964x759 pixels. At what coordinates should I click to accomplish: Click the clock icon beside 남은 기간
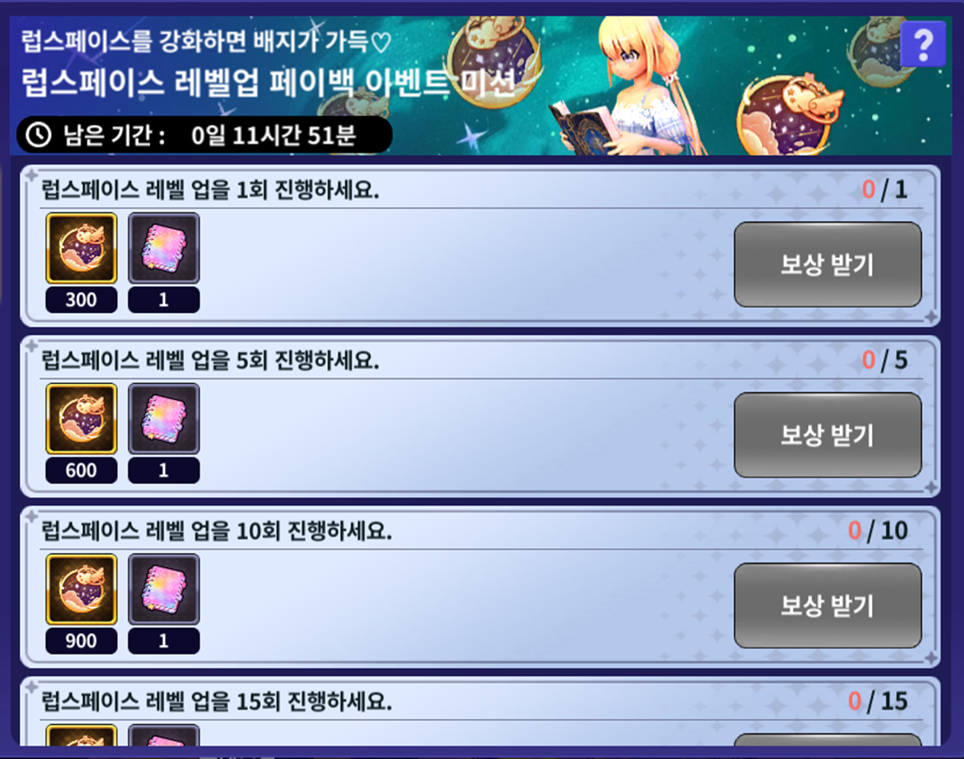[39, 135]
